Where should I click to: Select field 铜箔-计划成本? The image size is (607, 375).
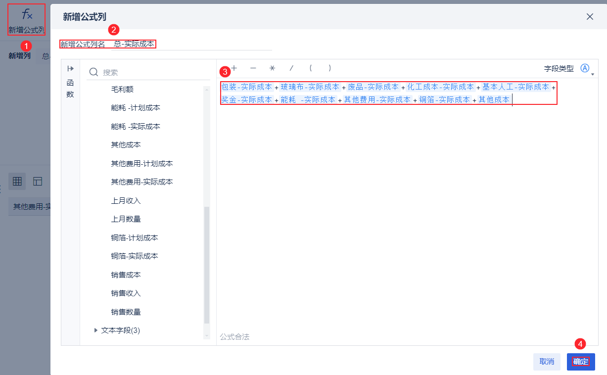point(135,238)
